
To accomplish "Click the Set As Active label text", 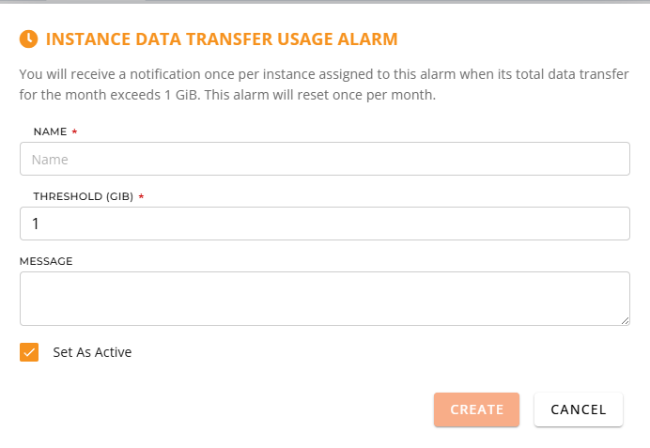I will coord(92,352).
